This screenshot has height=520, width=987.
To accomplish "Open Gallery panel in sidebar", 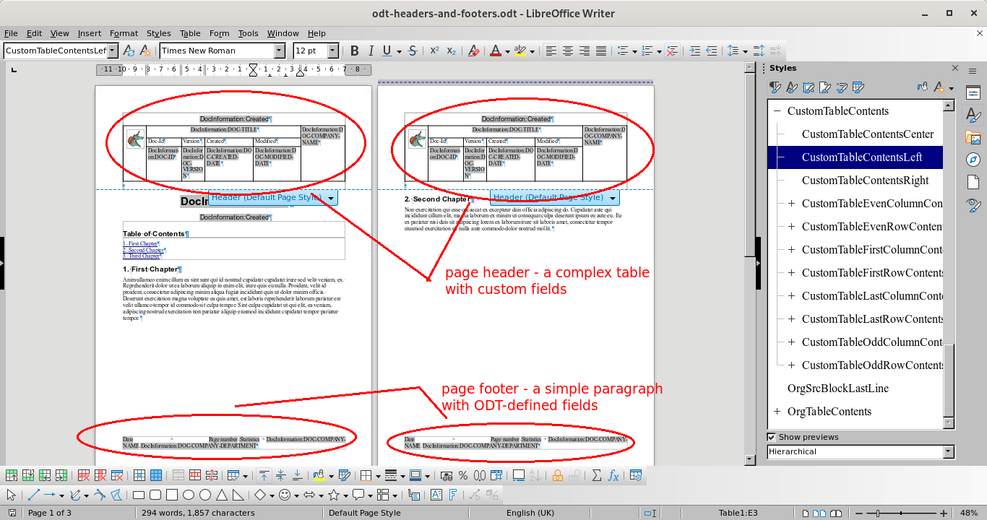I will [973, 137].
